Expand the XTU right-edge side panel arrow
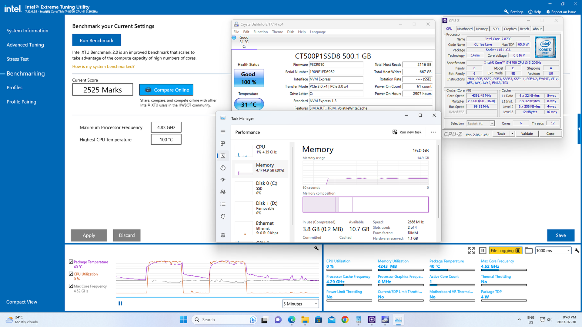582x327 pixels. coord(579,129)
